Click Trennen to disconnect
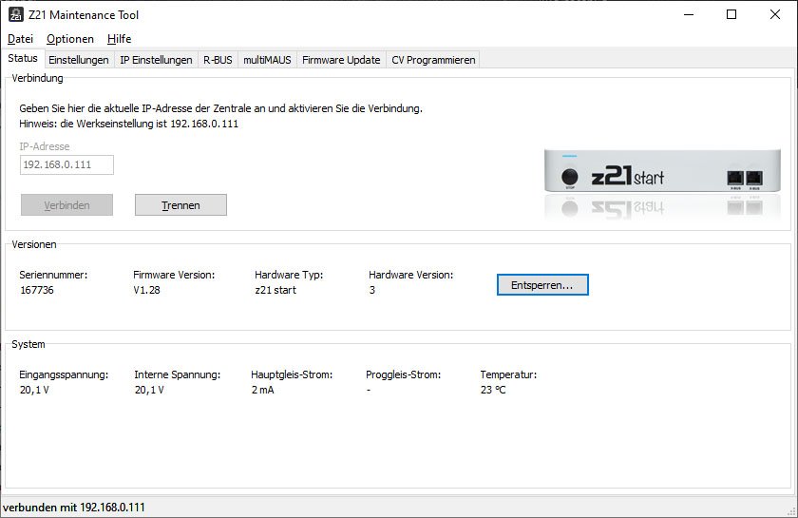 pos(180,205)
